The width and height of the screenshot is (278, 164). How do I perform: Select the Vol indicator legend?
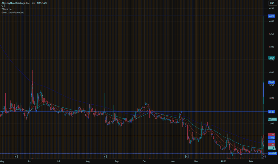click(x=3, y=6)
